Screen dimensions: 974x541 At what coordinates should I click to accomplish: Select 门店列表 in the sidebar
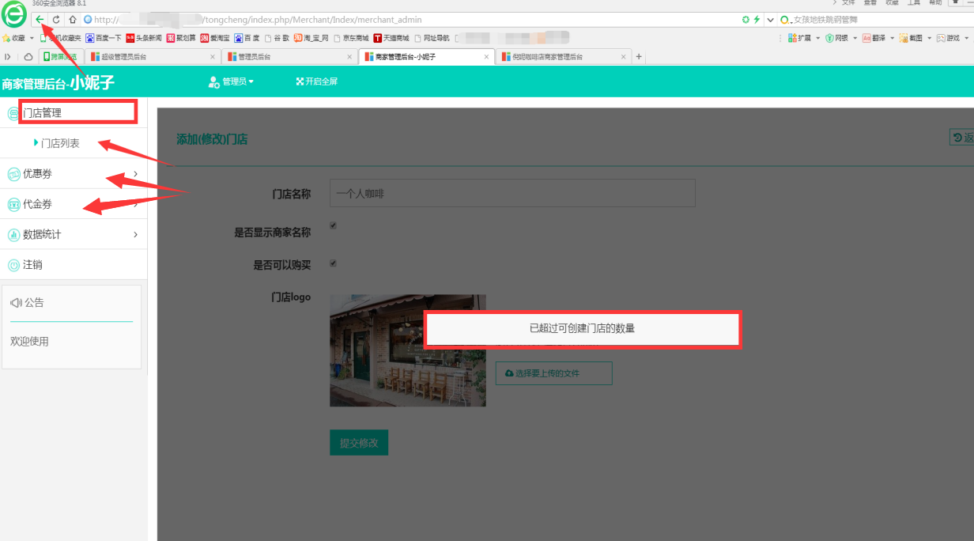(x=60, y=143)
